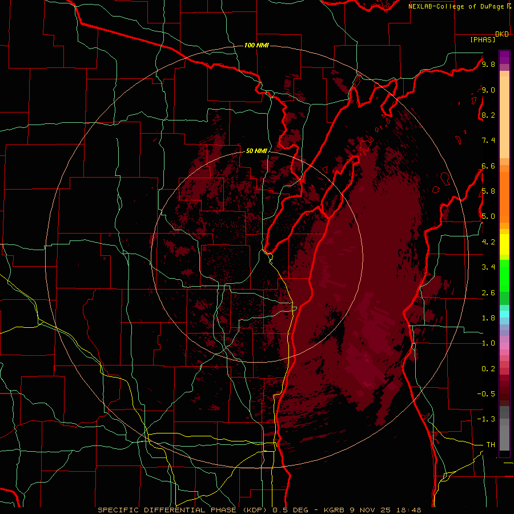Click the 1.0 value on the color scale

pos(488,343)
